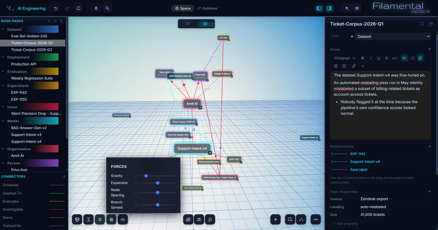438x230 pixels.
Task: Toggle the right sidebar panel
Action: [x=329, y=8]
